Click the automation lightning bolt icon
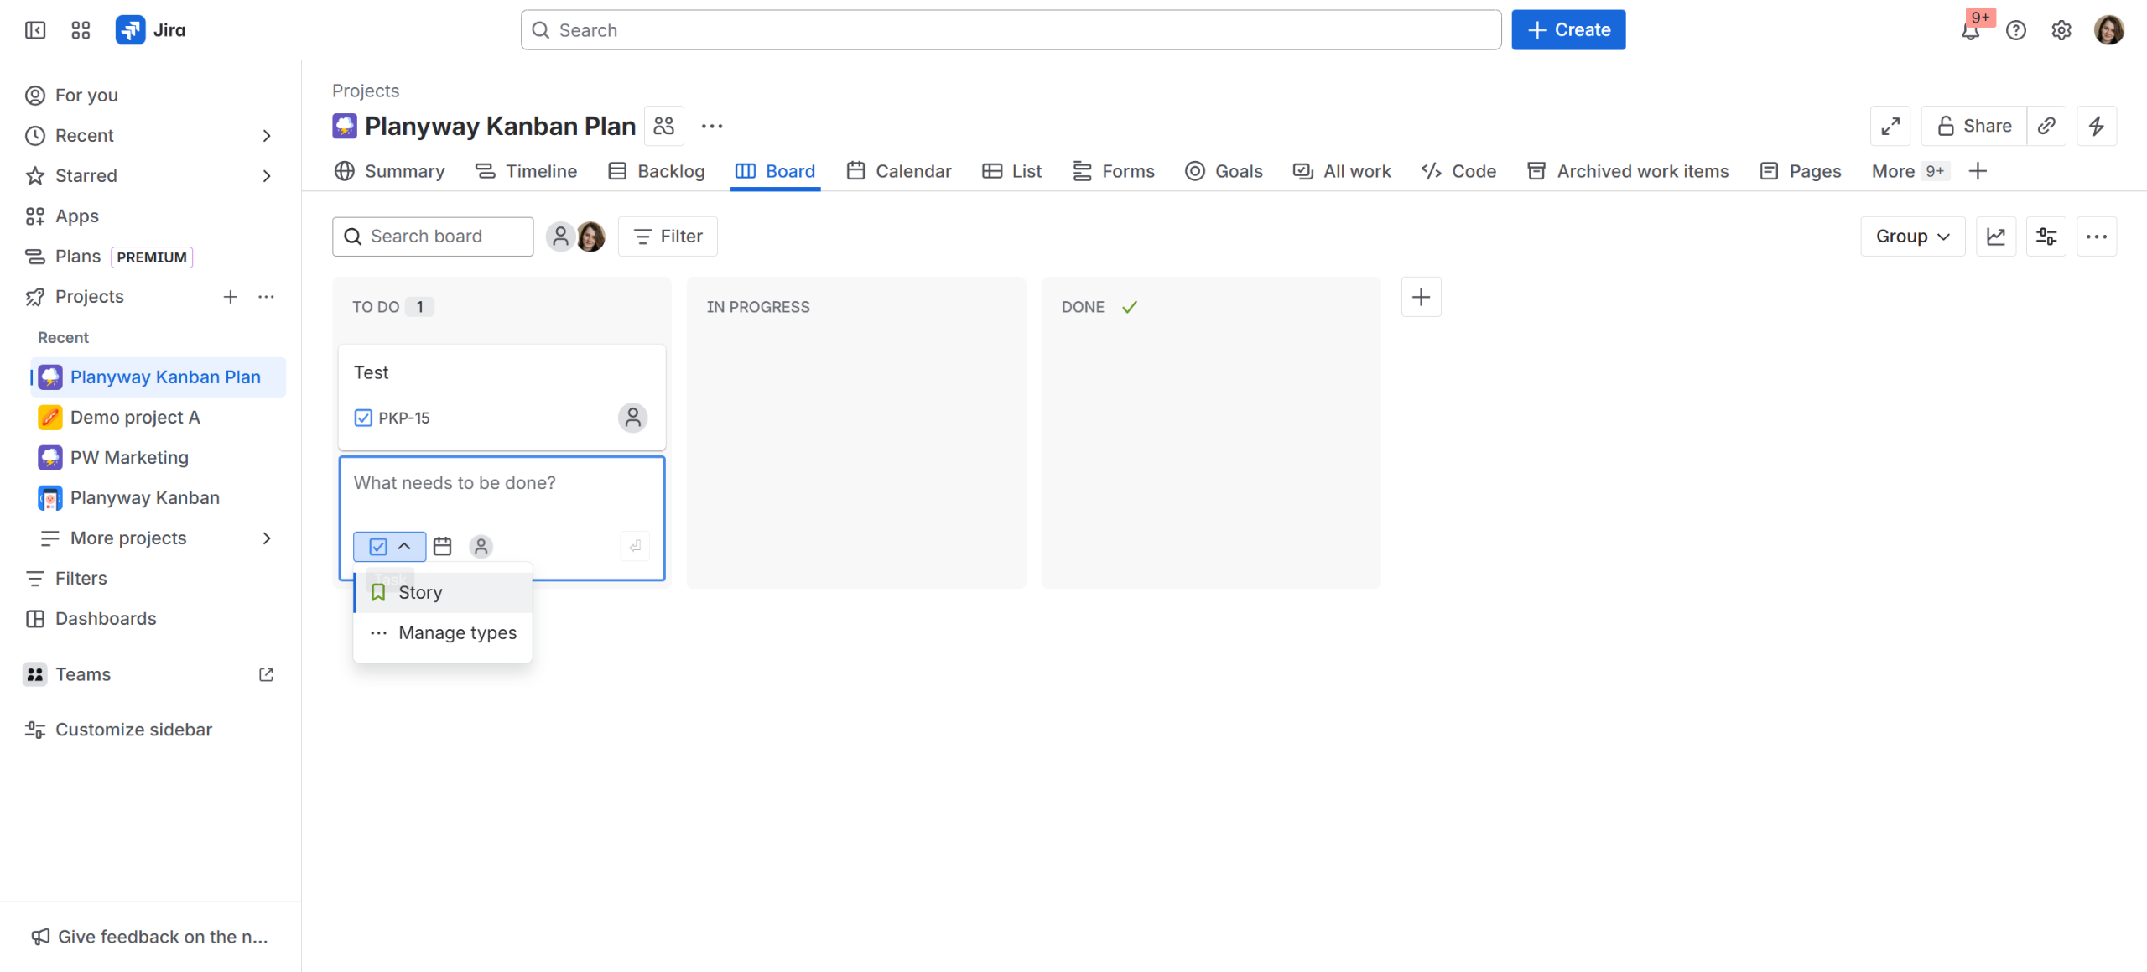Viewport: 2147px width, 972px height. tap(2096, 126)
